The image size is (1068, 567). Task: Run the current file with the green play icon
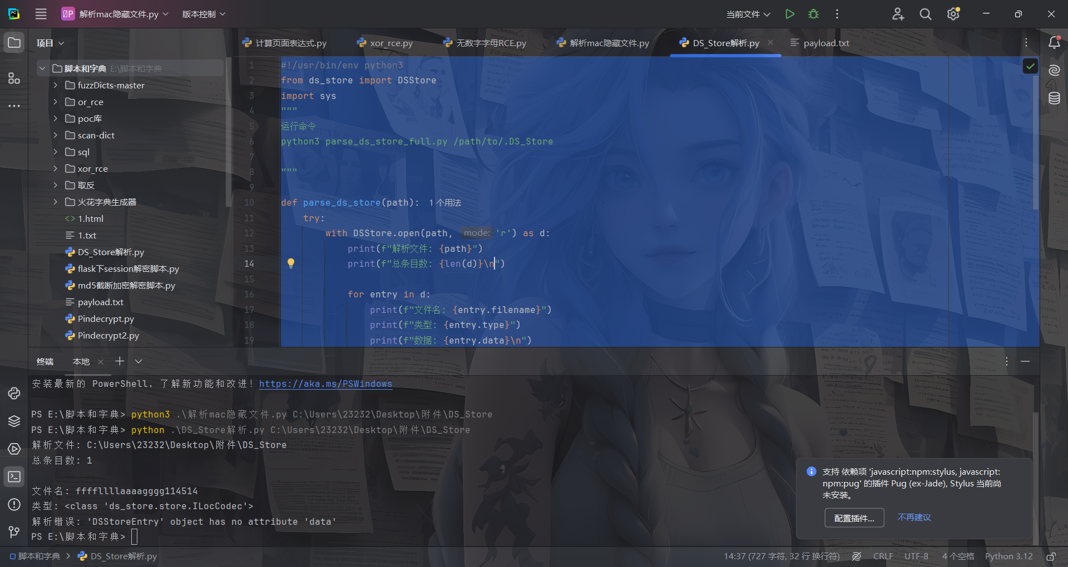(789, 14)
